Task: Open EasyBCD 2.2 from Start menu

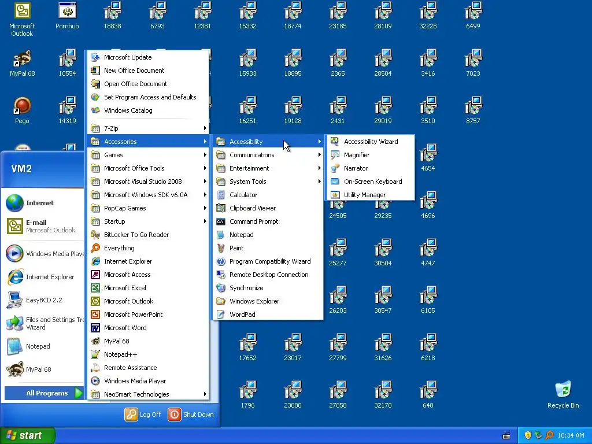Action: click(x=43, y=300)
